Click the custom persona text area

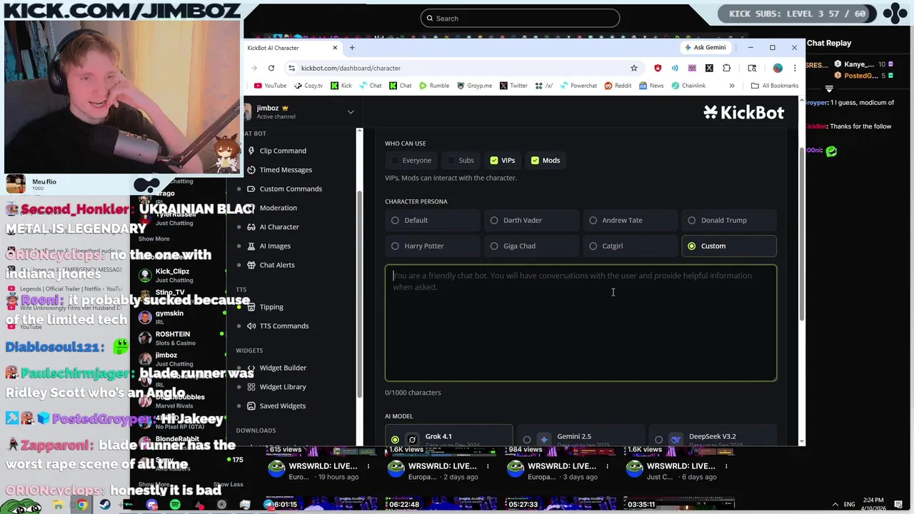coord(581,323)
